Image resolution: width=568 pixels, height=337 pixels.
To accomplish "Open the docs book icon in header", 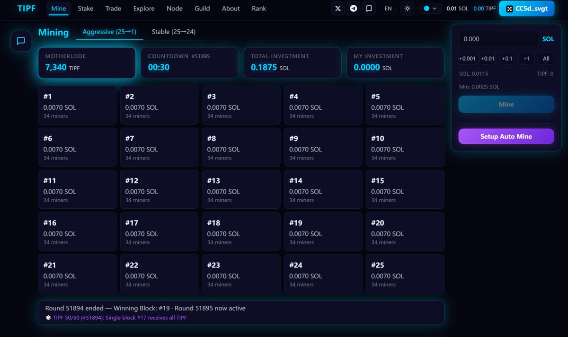I will point(369,9).
